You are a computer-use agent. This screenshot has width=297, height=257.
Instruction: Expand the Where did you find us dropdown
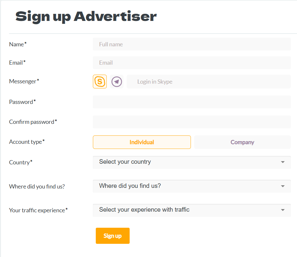(192, 186)
